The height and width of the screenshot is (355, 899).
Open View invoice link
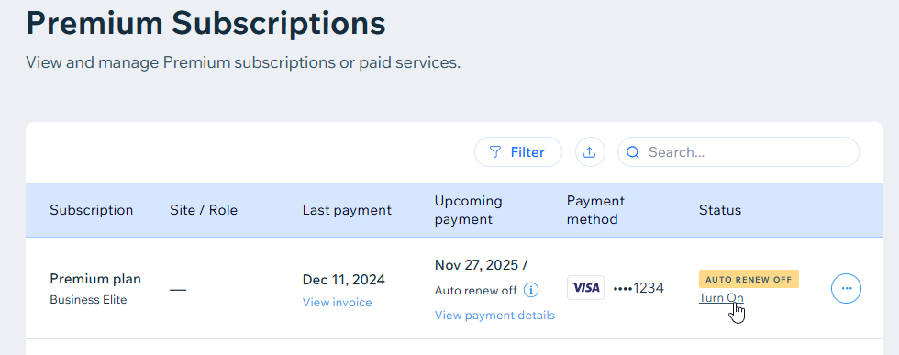[x=338, y=302]
